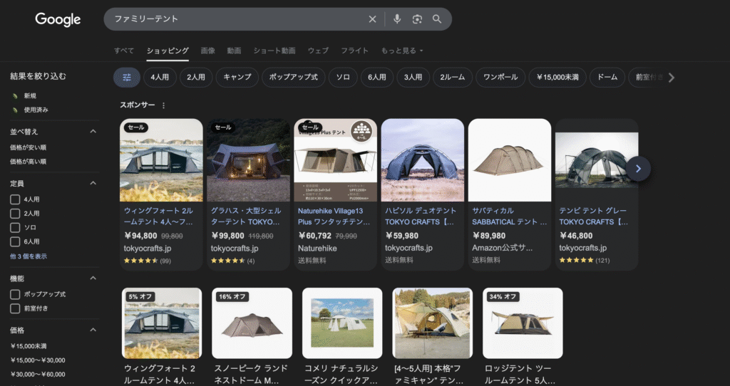Start voice search with microphone icon
The height and width of the screenshot is (386, 730).
[x=397, y=19]
